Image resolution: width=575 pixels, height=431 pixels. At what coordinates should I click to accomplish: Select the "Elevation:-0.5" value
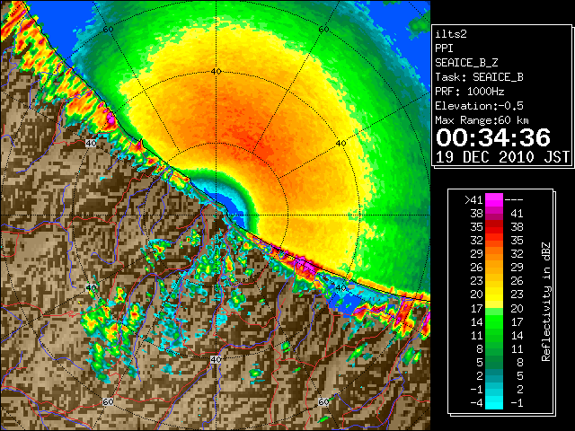pos(479,106)
